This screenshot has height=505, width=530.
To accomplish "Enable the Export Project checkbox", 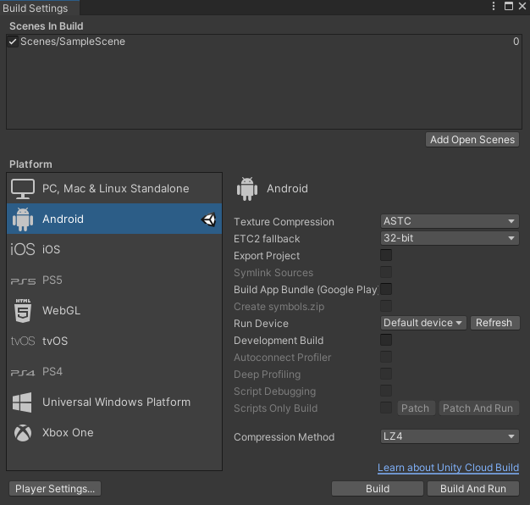I will pyautogui.click(x=386, y=255).
